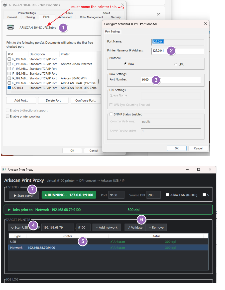Click the ARKSCAN Properties title bar printer icon
The image size is (225, 290).
tap(5, 5)
